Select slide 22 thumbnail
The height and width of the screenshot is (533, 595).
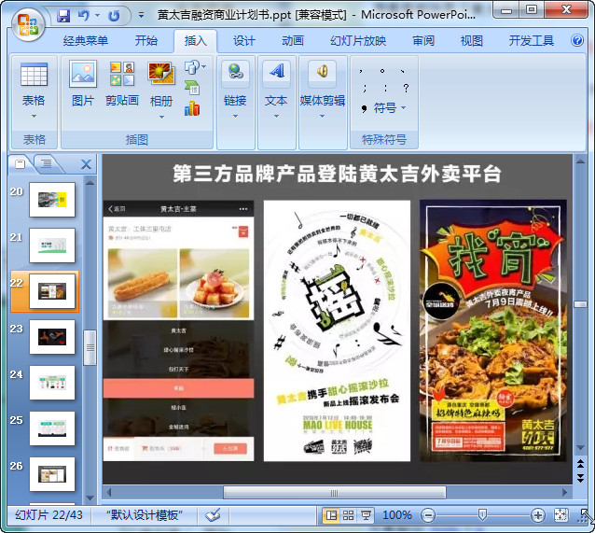click(x=52, y=291)
